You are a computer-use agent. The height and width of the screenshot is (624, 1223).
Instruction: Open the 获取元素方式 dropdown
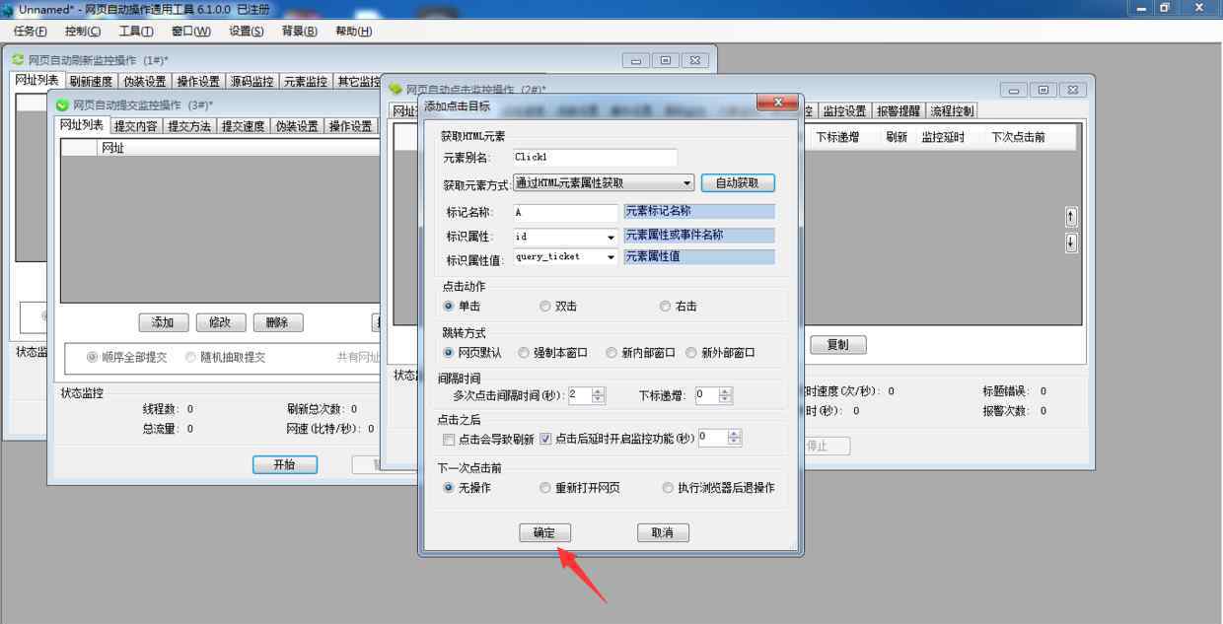(686, 183)
